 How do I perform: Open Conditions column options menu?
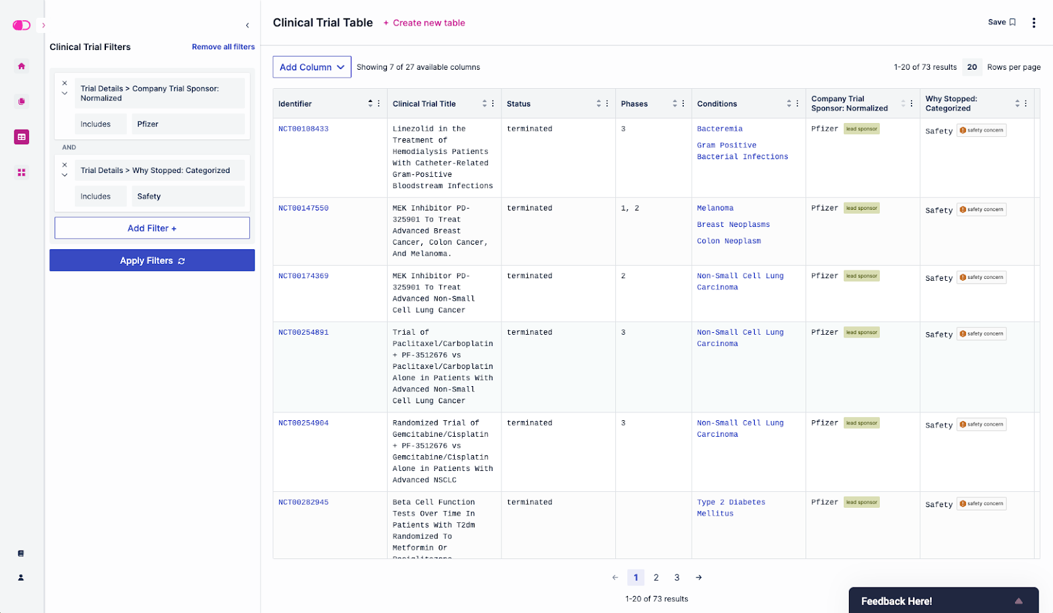point(798,103)
